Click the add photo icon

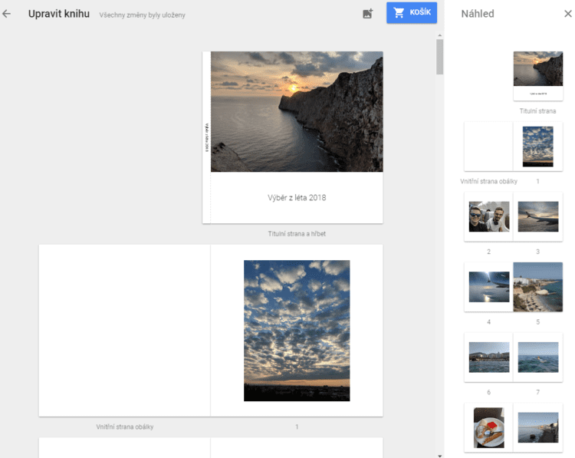point(367,14)
